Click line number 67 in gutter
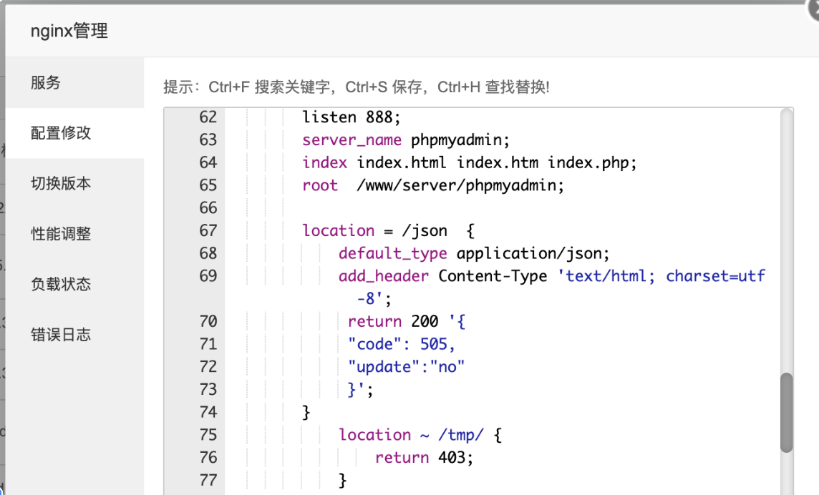Screen dimensions: 819x495 [208, 230]
